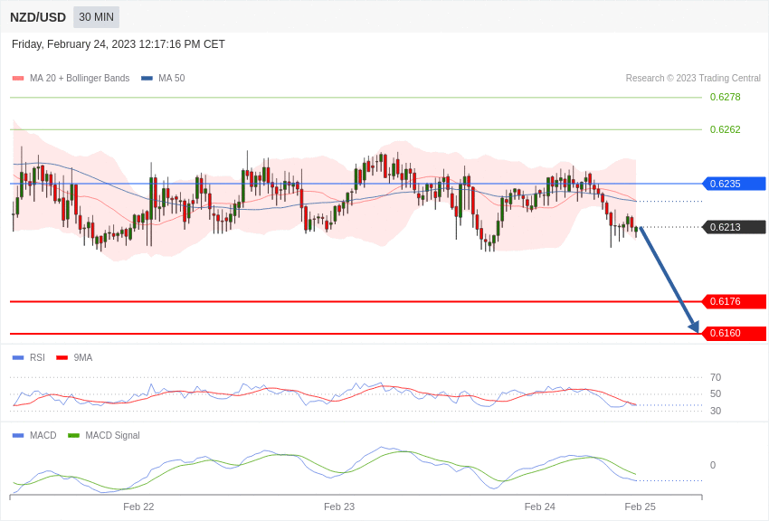
Task: Click the Feb 22 date axis label
Action: [x=138, y=507]
